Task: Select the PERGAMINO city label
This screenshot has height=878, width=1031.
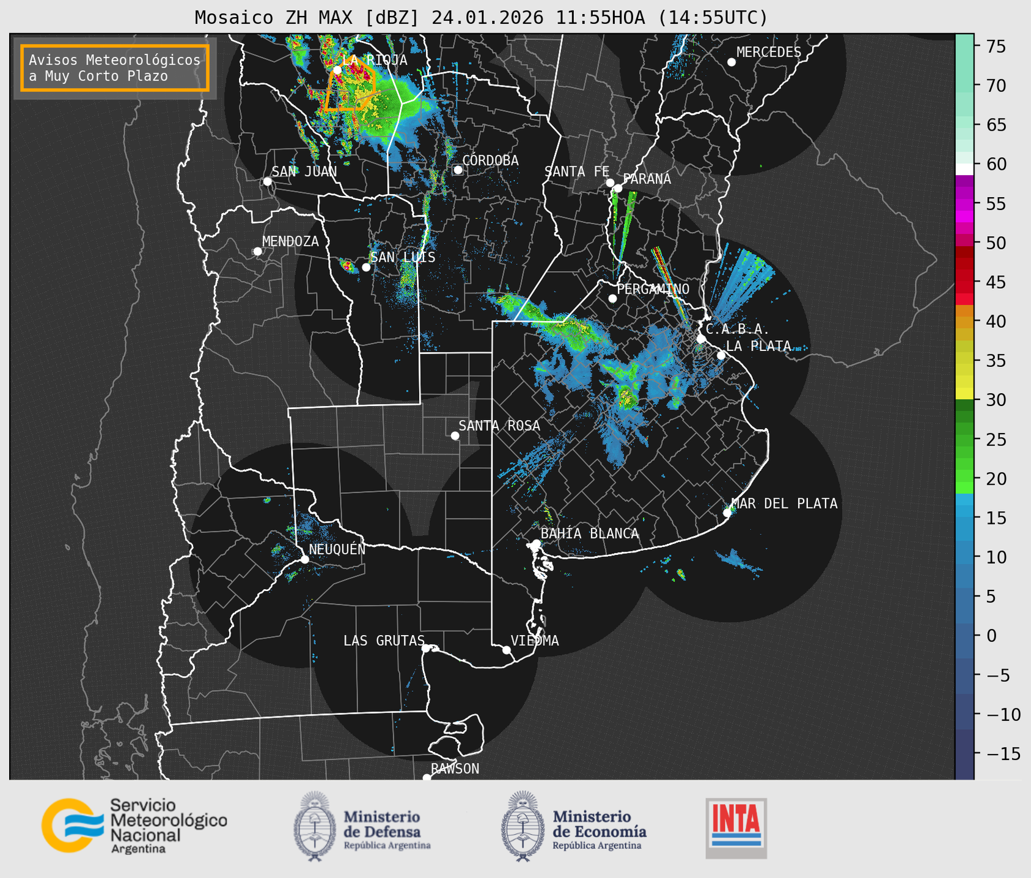Action: tap(653, 289)
